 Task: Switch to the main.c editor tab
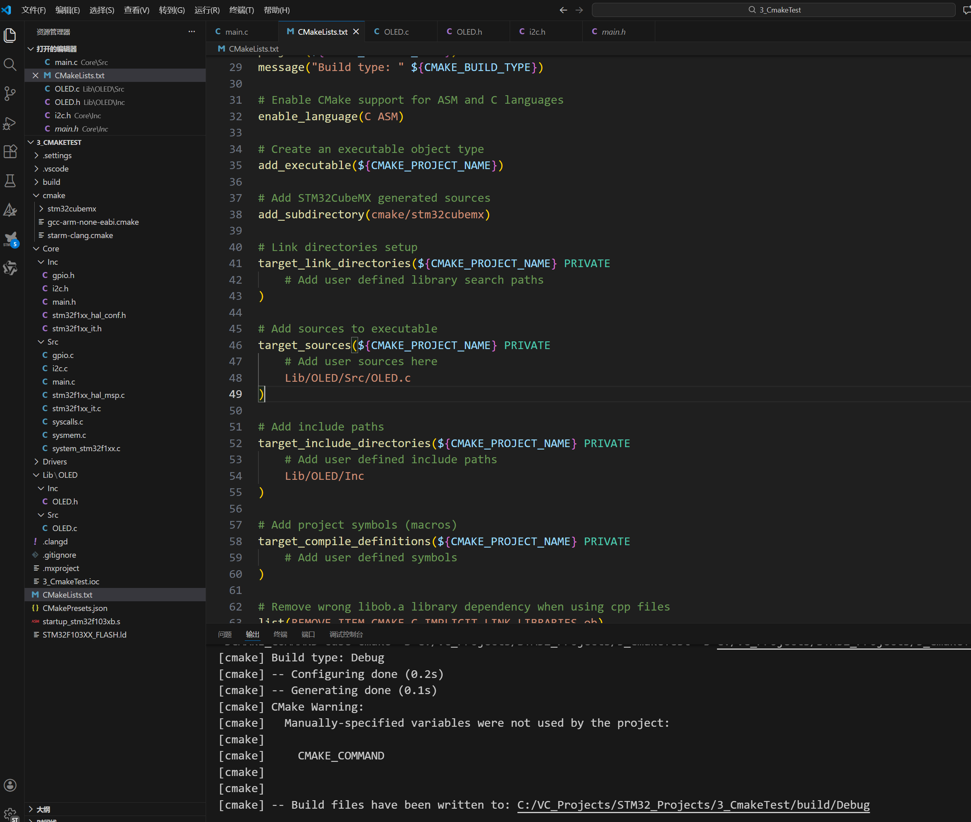[x=242, y=32]
